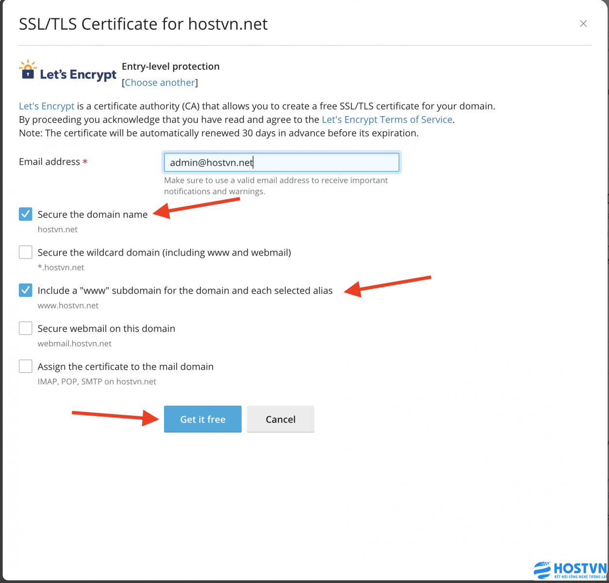This screenshot has height=583, width=609.
Task: Click the valid email address hint text
Action: tap(276, 186)
